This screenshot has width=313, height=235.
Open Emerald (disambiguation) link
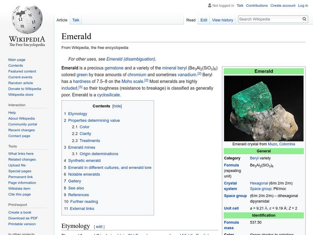coord(131,59)
